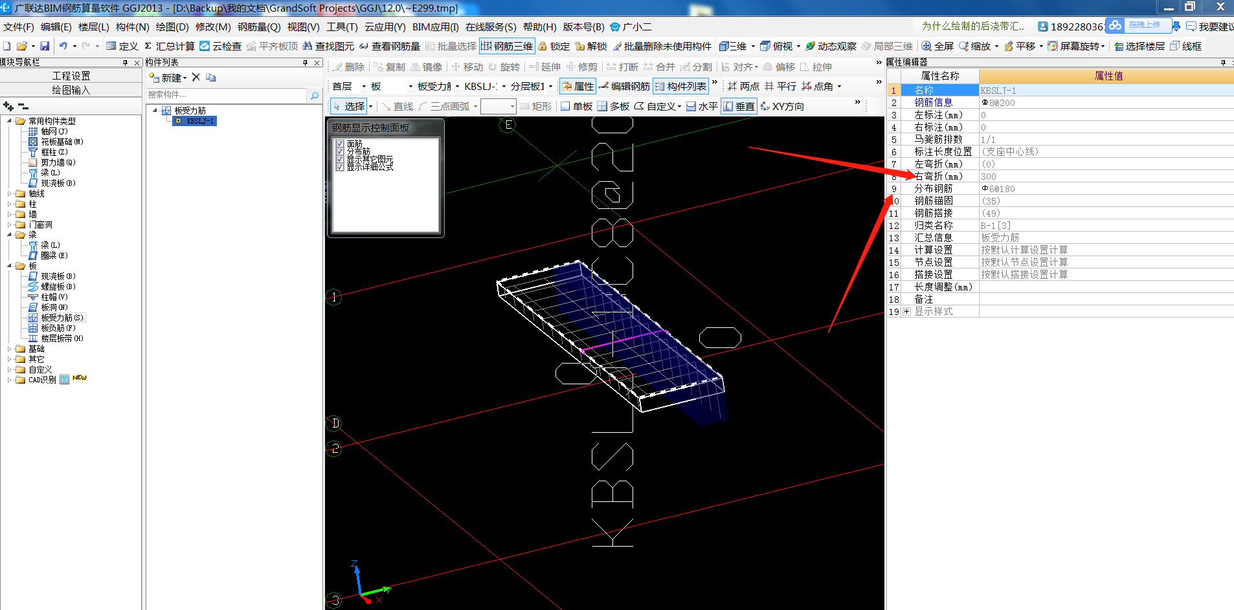The width and height of the screenshot is (1234, 610).
Task: Select 板受力筋(S) in navigation tree
Action: click(62, 318)
